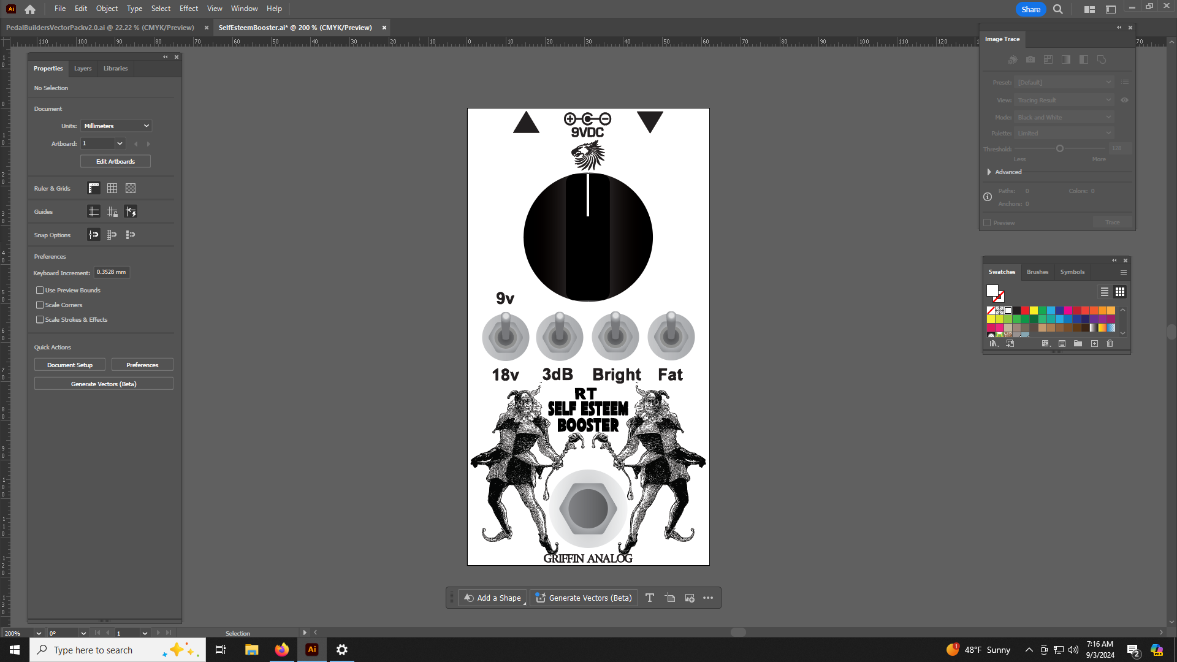Click the Edit Artboards button
Screen dimensions: 1177x662
115,161
